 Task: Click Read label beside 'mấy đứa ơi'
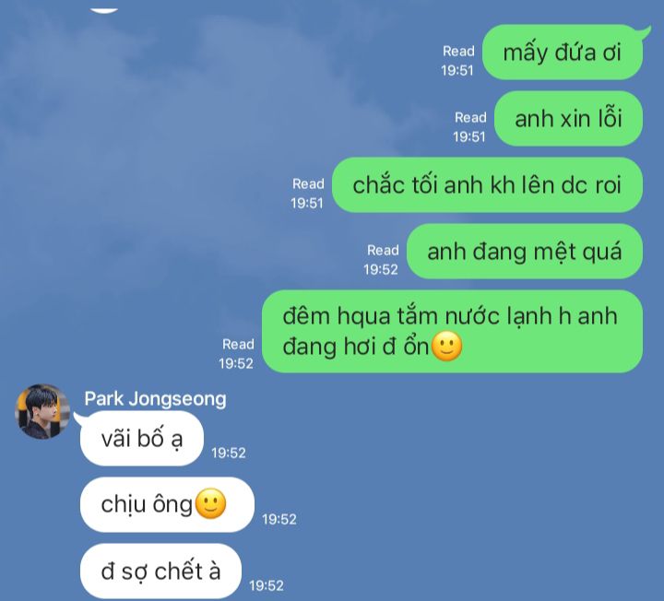458,52
